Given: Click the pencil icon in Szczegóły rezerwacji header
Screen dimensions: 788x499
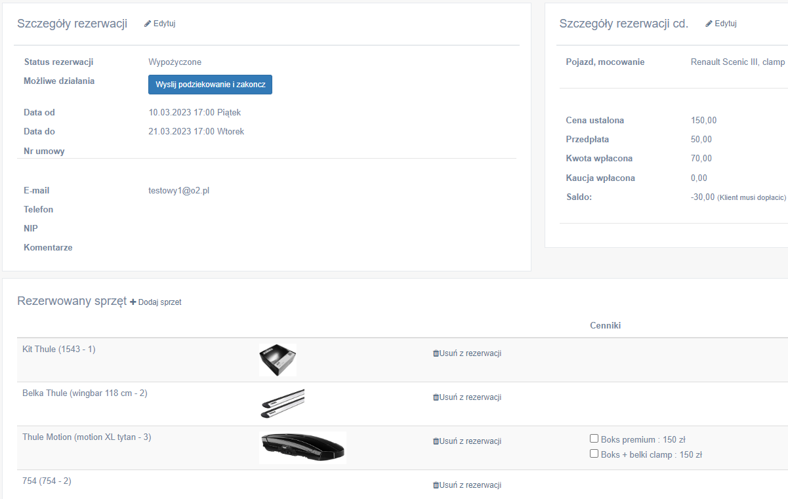Looking at the screenshot, I should point(148,24).
